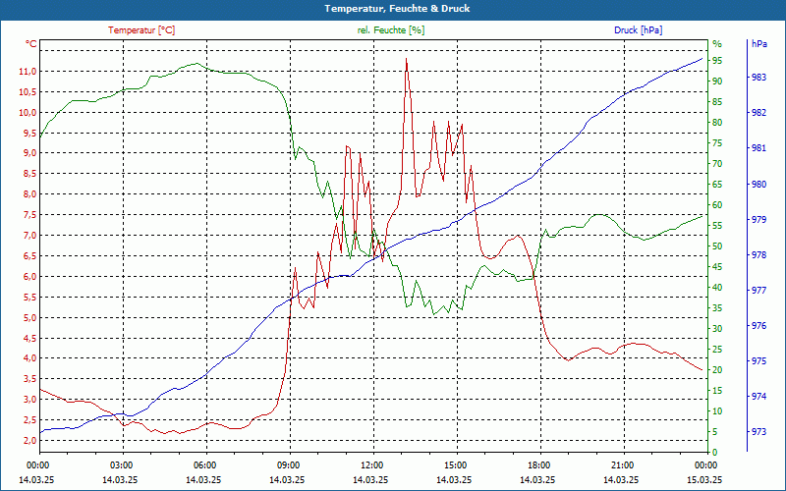The height and width of the screenshot is (491, 786).
Task: Click the "11,0" temperature axis tick
Action: (x=28, y=72)
